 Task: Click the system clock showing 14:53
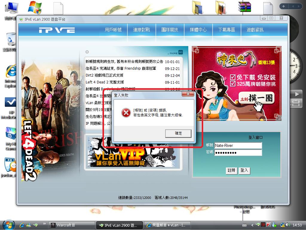[x=297, y=225]
